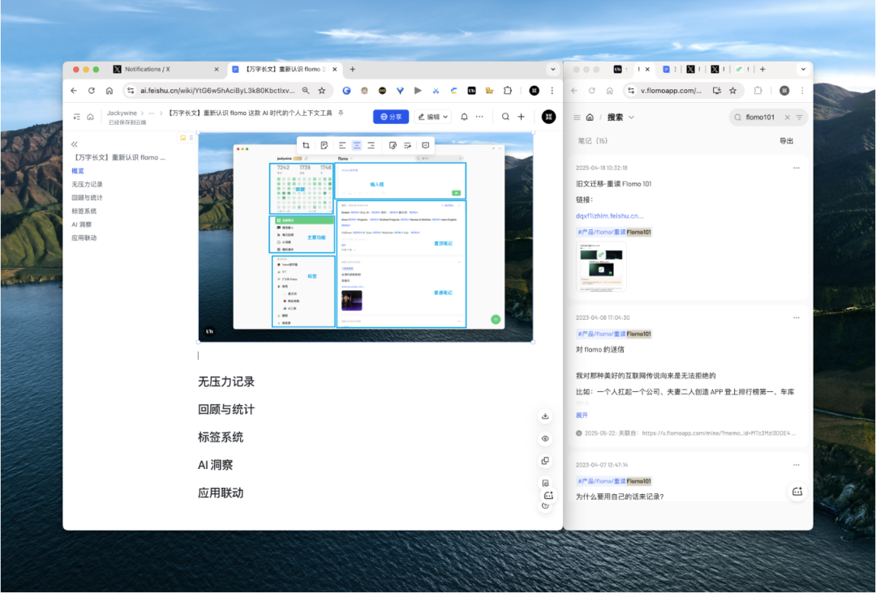Go to flomo home icon

click(590, 117)
